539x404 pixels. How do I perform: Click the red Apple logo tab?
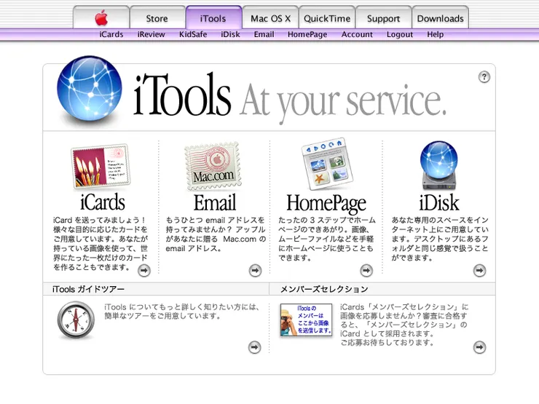101,17
